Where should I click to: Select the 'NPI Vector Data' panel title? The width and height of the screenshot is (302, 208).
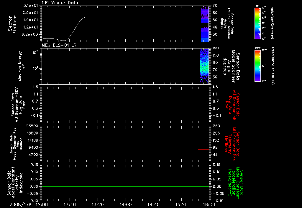tap(60, 3)
